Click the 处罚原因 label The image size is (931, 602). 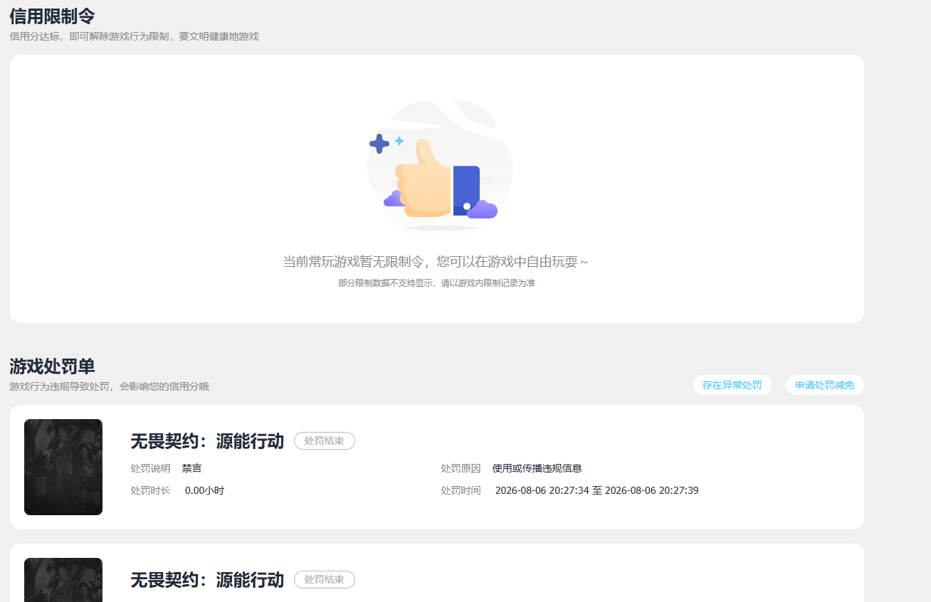(x=461, y=468)
